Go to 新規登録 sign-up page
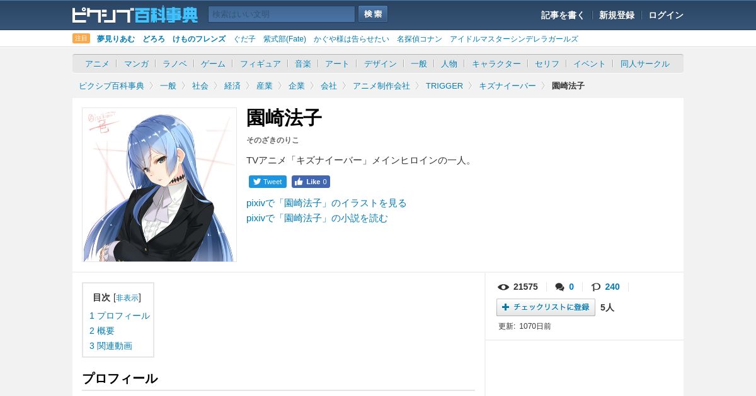This screenshot has height=396, width=756. point(617,15)
